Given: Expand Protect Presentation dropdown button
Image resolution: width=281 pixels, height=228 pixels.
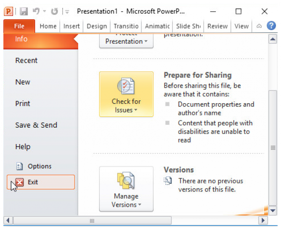Looking at the screenshot, I should [x=126, y=41].
